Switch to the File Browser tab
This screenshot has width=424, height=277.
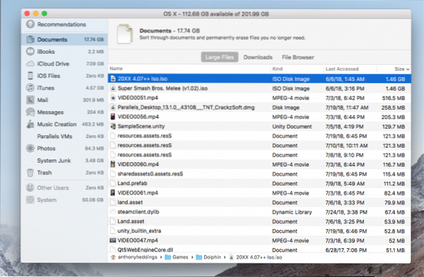299,57
